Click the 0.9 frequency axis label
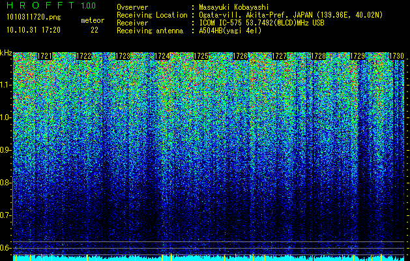 (6, 150)
